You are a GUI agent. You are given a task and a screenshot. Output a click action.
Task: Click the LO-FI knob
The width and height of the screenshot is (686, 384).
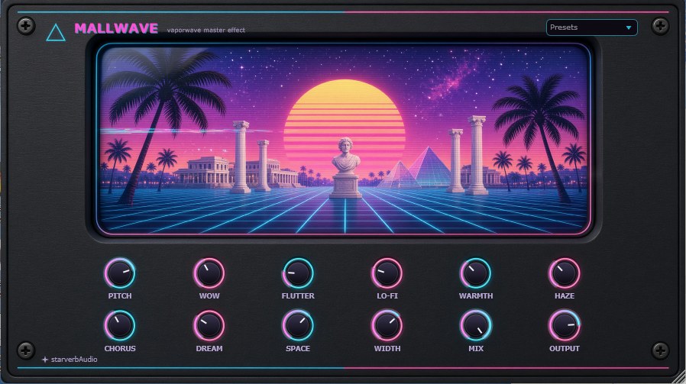(x=387, y=273)
